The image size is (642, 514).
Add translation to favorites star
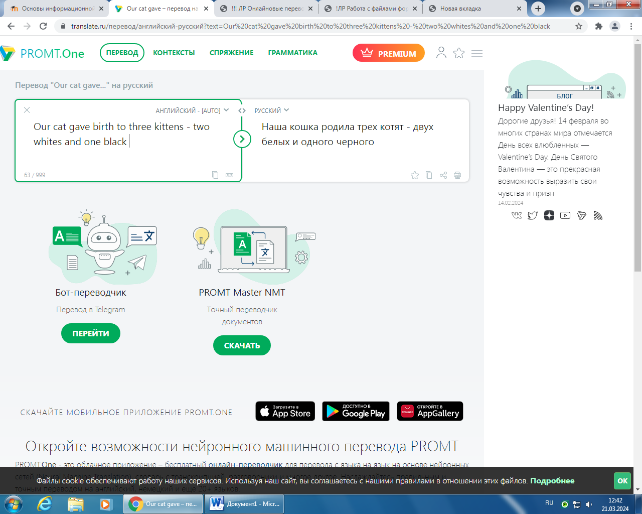coord(415,175)
